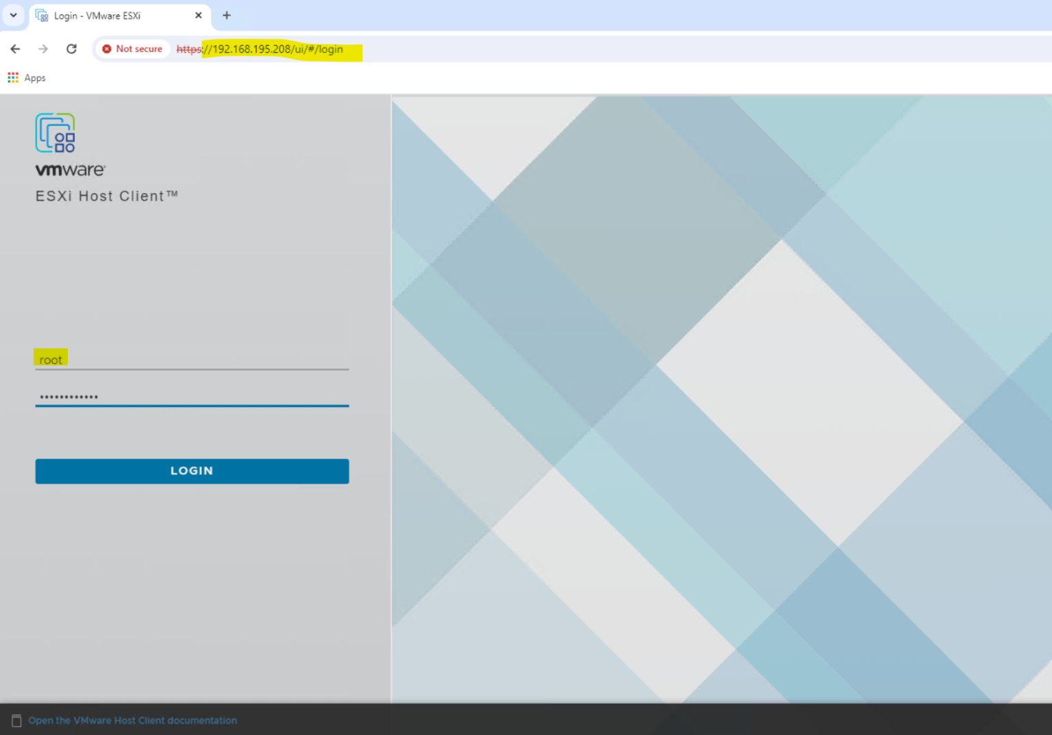
Task: Click the back navigation arrow
Action: tap(15, 49)
